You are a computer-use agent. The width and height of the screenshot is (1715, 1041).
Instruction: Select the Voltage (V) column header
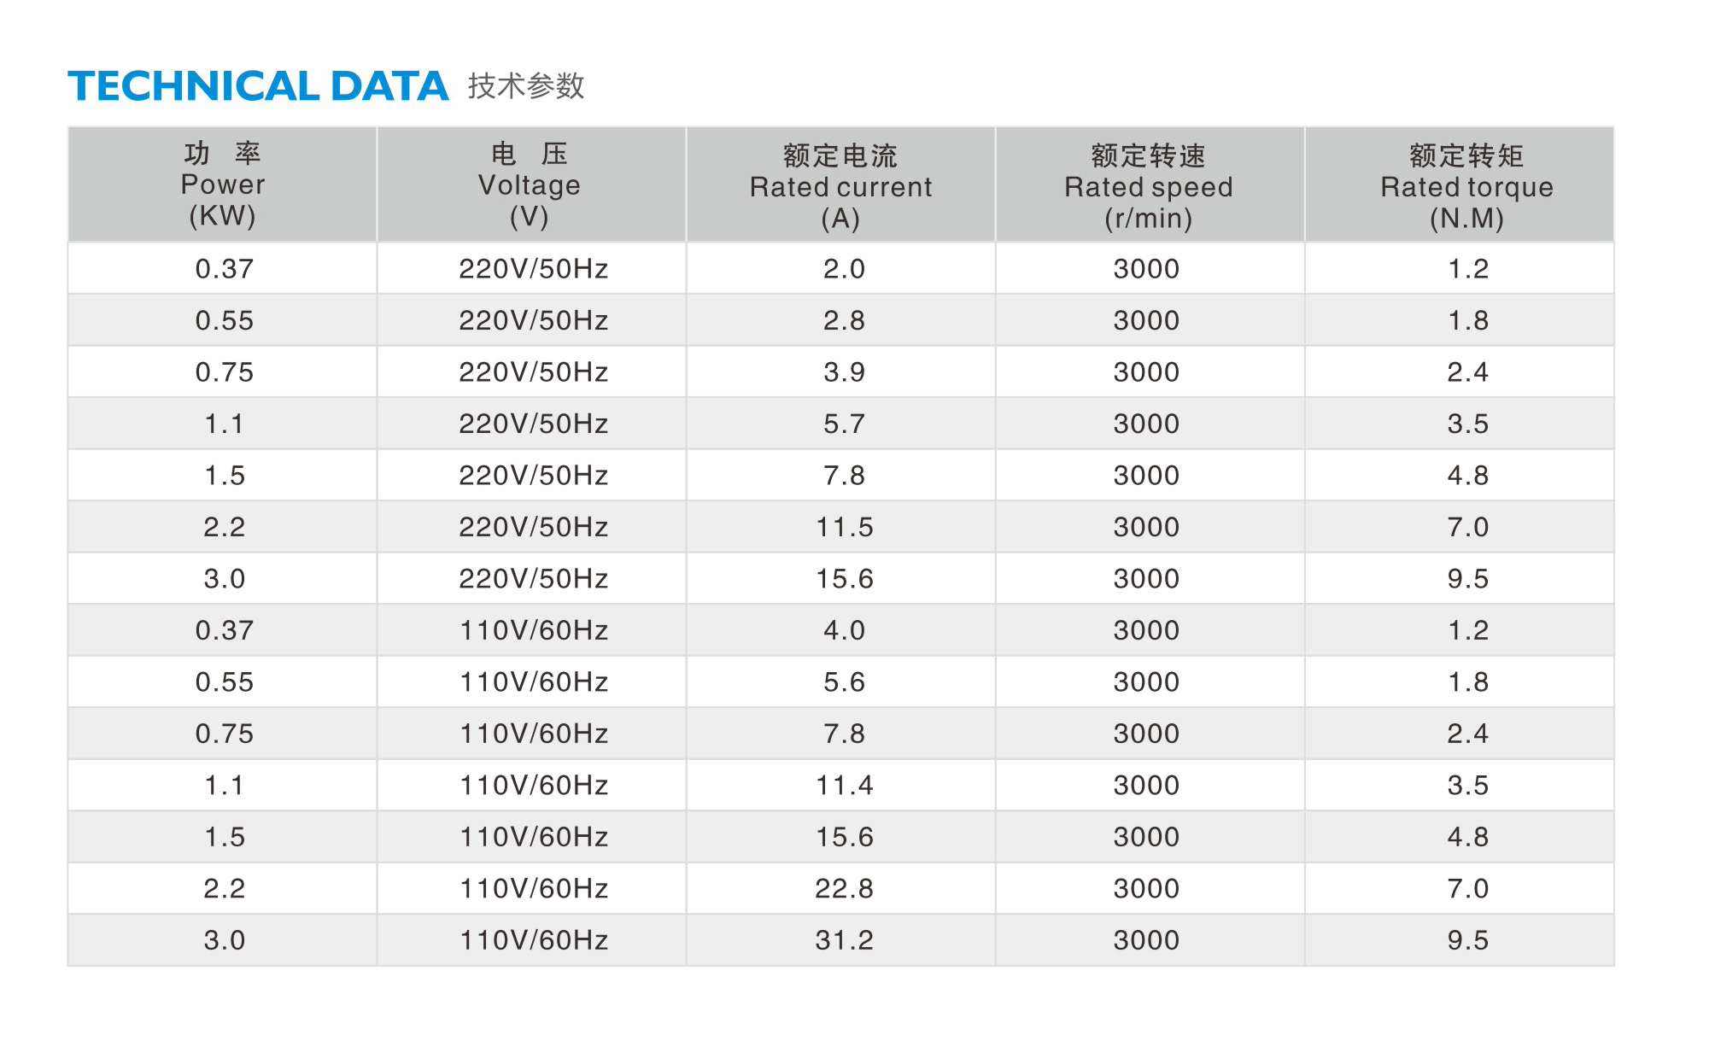(531, 184)
